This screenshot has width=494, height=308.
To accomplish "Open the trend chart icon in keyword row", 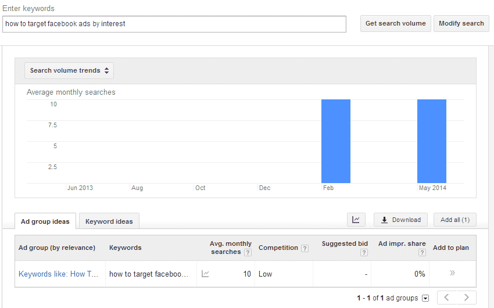I will [x=205, y=274].
